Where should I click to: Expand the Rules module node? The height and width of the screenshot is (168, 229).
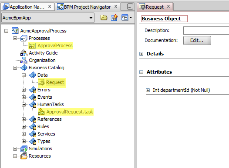pos(24,126)
